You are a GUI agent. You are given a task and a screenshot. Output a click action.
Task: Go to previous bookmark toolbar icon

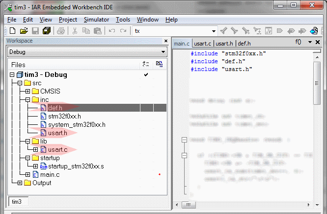(x=291, y=31)
